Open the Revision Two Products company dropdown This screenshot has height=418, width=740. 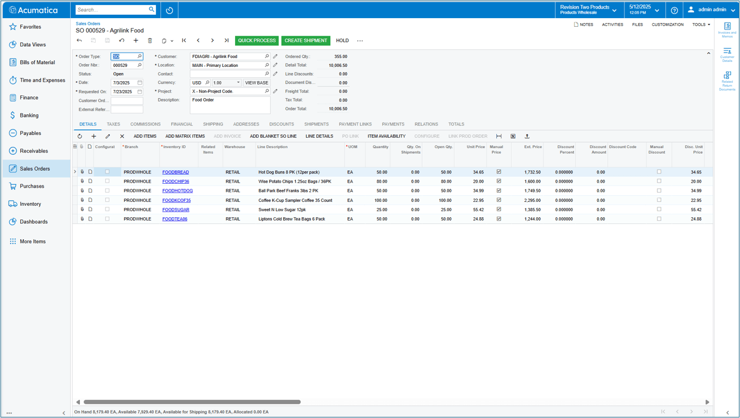[x=588, y=10]
